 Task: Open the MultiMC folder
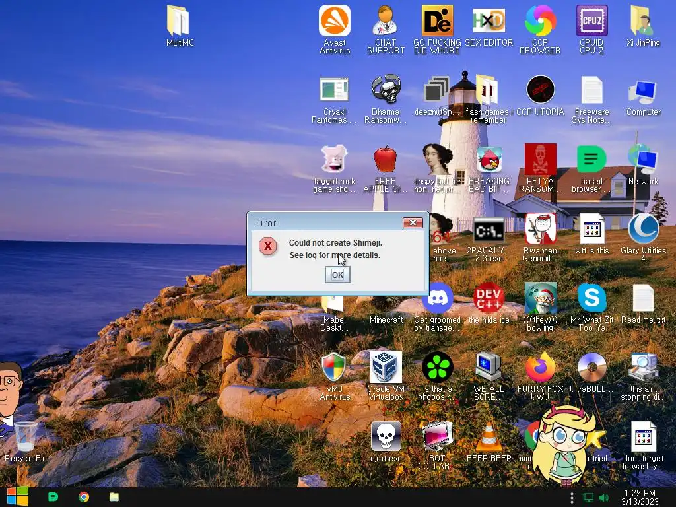(180, 25)
